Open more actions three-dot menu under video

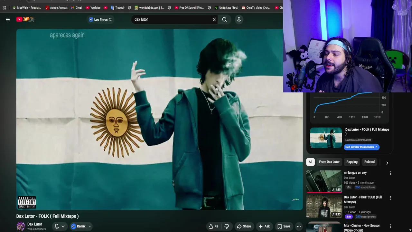click(x=299, y=226)
